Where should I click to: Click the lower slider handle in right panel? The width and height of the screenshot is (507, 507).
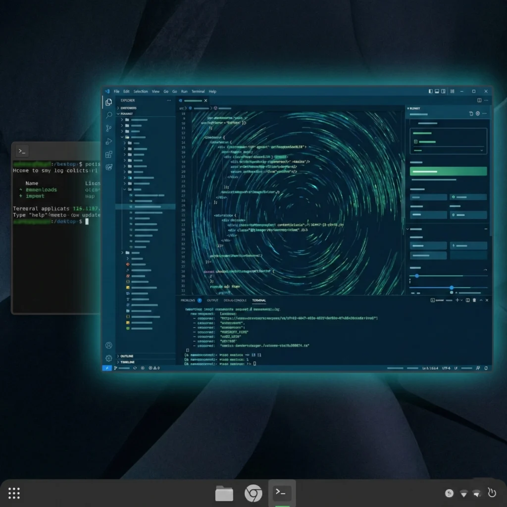coord(452,288)
